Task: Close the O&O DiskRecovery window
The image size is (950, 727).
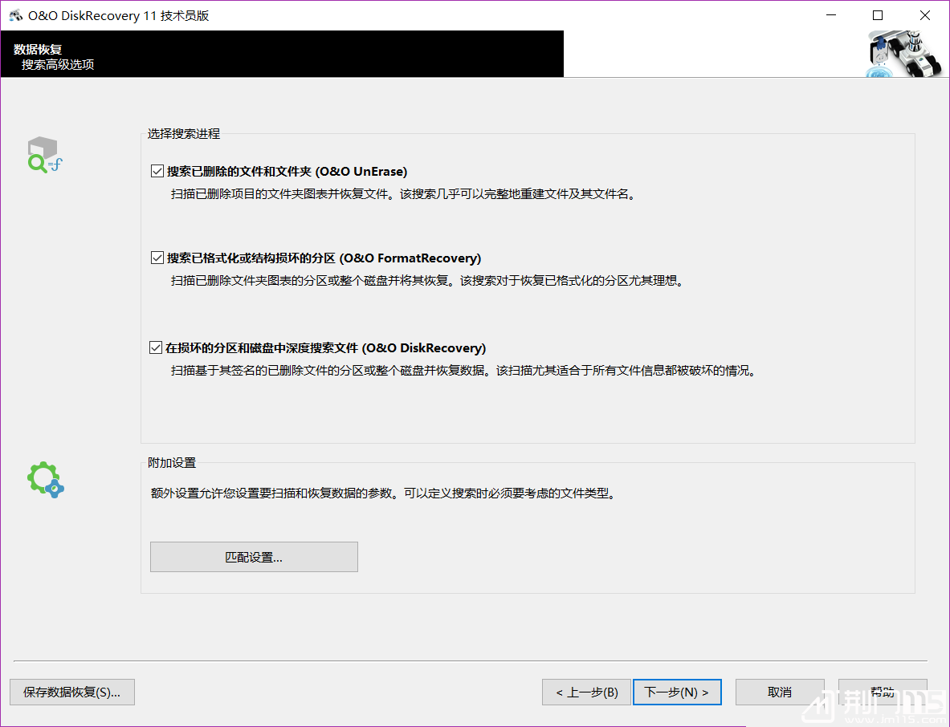Action: pos(924,15)
